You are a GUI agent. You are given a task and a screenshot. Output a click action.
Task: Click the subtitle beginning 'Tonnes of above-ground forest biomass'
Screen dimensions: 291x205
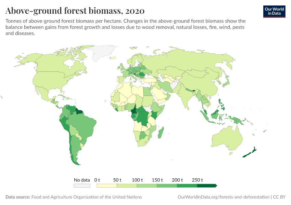[x=125, y=27]
